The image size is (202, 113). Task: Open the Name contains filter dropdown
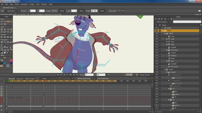[x=163, y=22]
